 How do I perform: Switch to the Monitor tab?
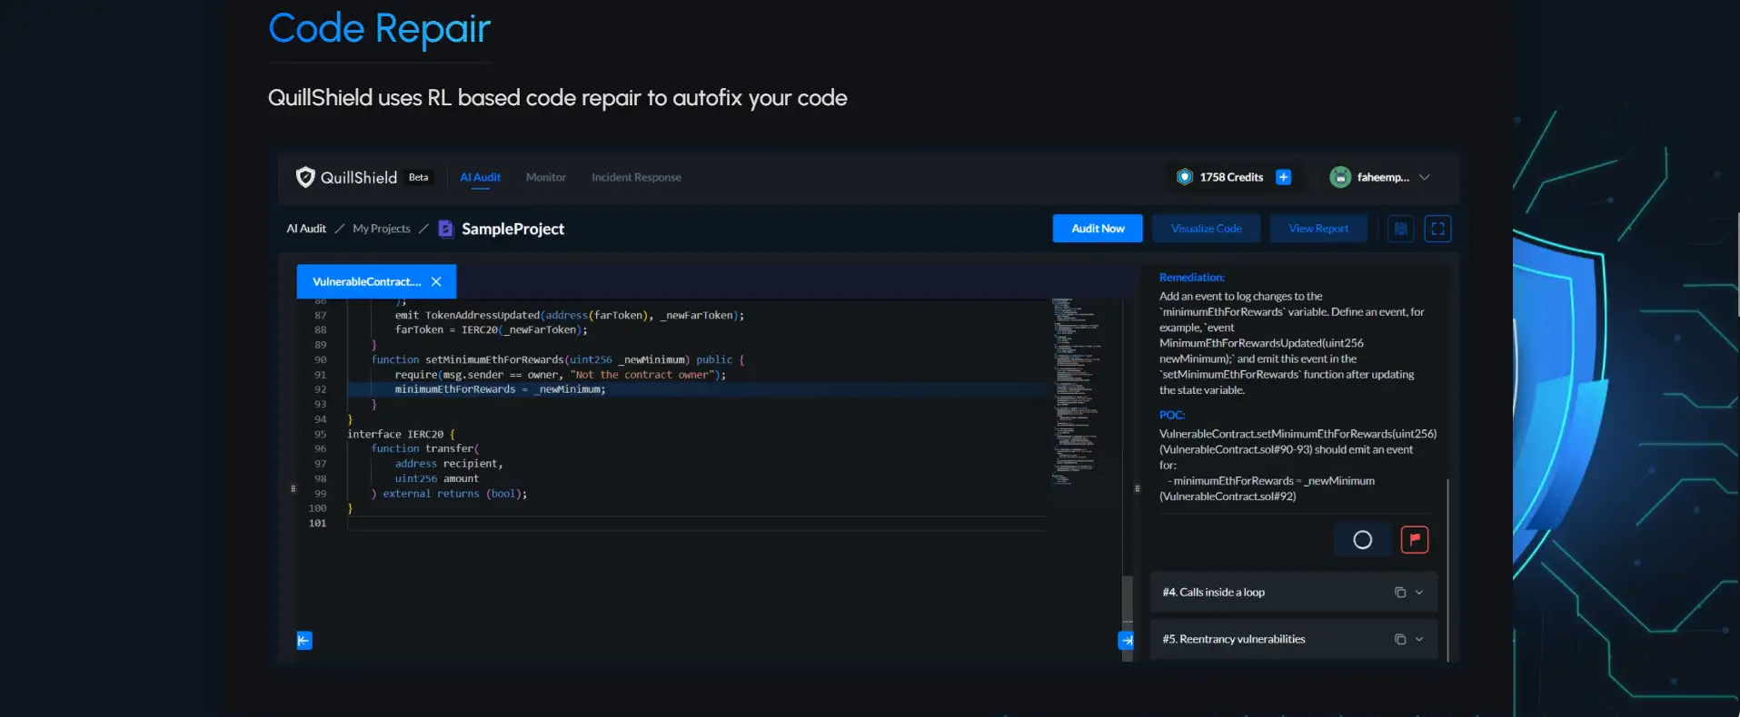tap(545, 177)
